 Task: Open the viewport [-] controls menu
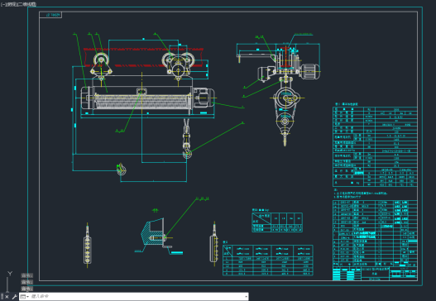point(2,4)
